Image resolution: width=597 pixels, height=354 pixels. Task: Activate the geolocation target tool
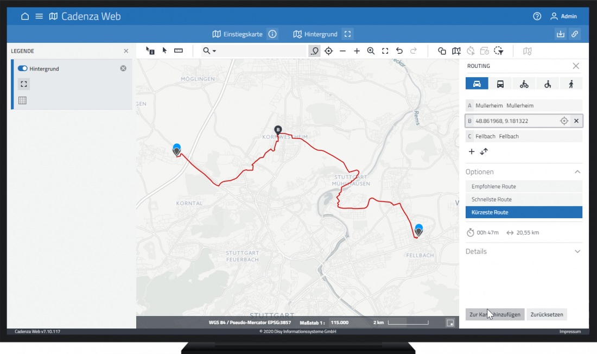[328, 50]
